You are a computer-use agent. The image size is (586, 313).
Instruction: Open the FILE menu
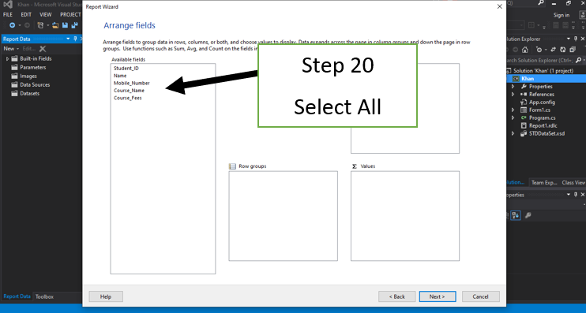click(x=8, y=14)
